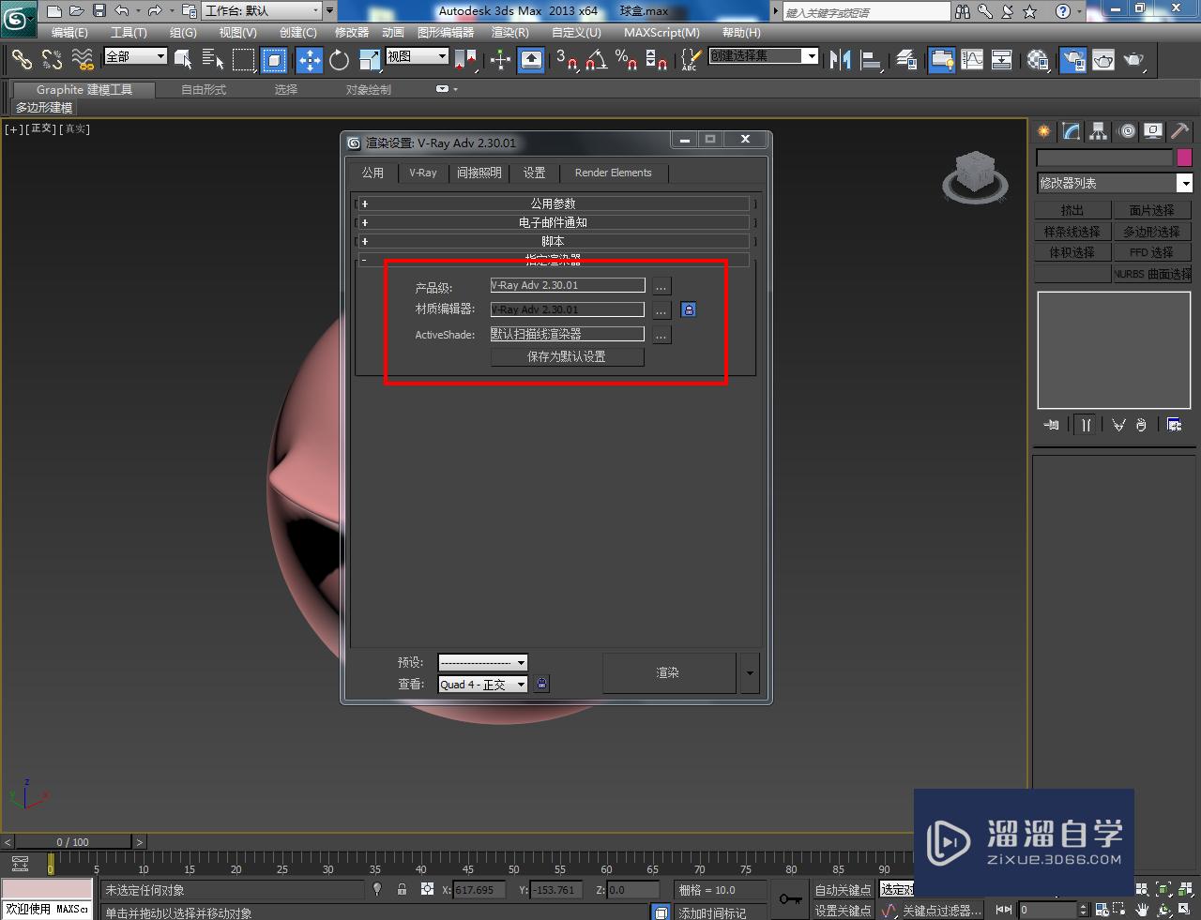The height and width of the screenshot is (920, 1201).
Task: Activate the Select and Scale tool
Action: point(370,60)
